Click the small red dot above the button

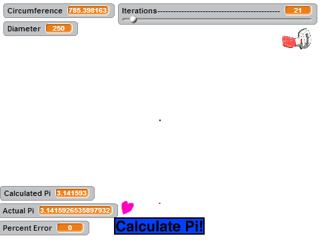[x=159, y=203]
